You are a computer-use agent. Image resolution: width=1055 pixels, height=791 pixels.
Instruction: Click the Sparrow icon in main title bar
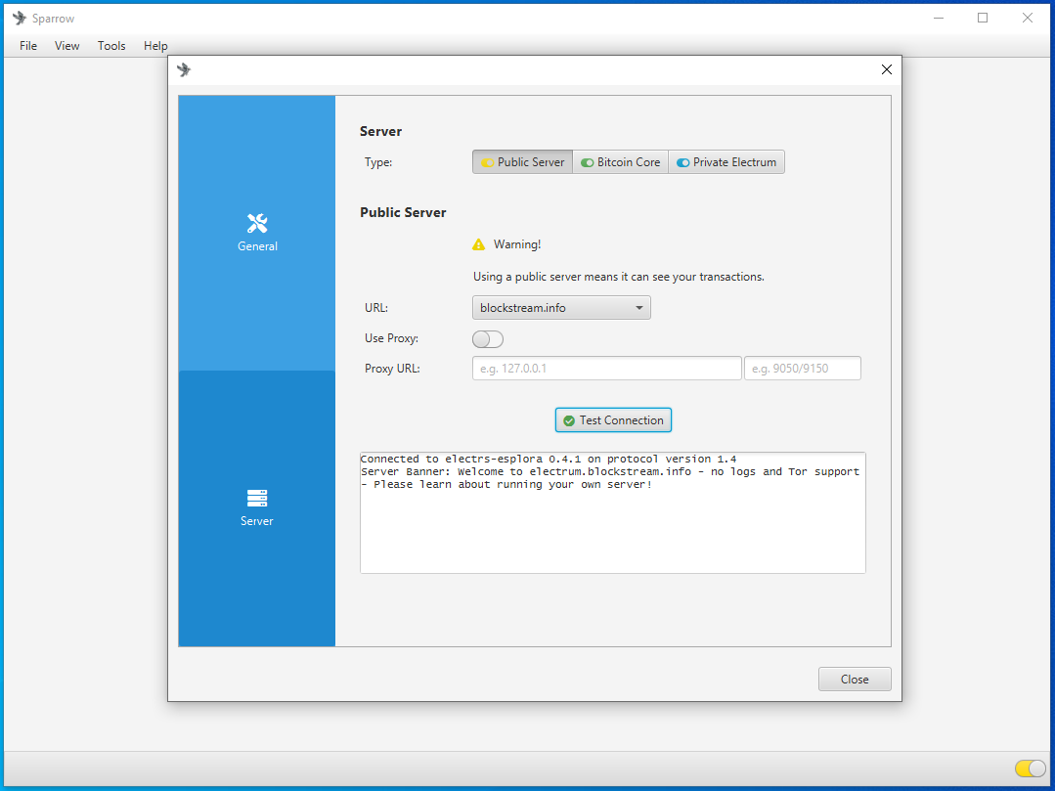pos(20,19)
